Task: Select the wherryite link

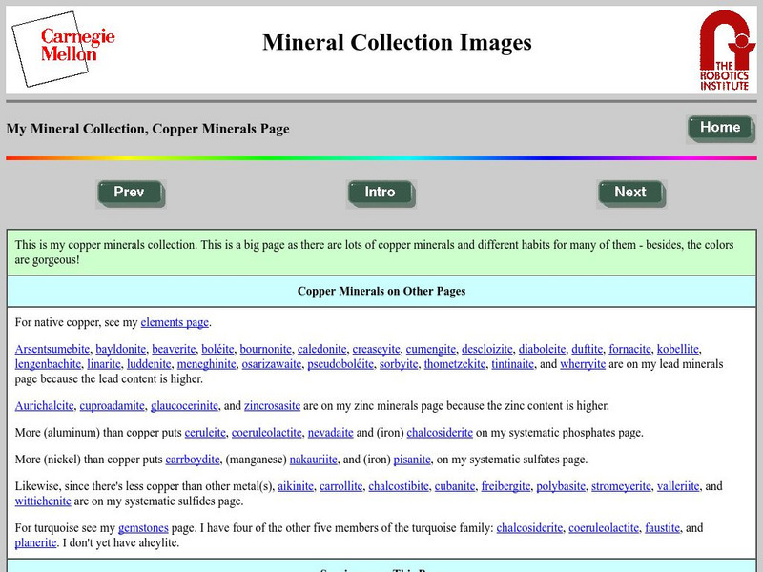Action: click(x=582, y=364)
